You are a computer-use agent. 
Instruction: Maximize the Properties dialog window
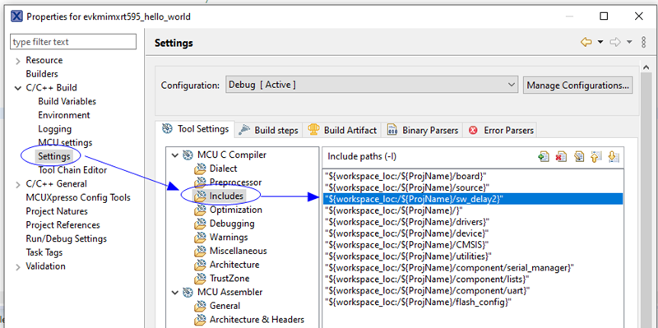[x=604, y=16]
